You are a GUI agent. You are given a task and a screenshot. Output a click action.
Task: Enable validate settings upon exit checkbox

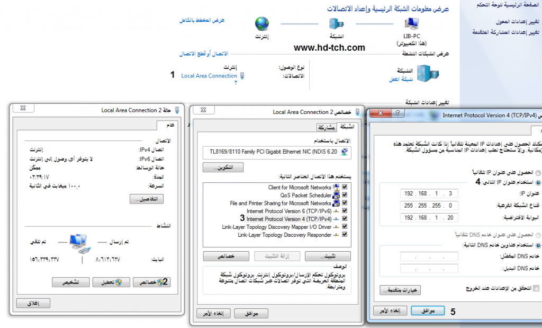pos(537,288)
